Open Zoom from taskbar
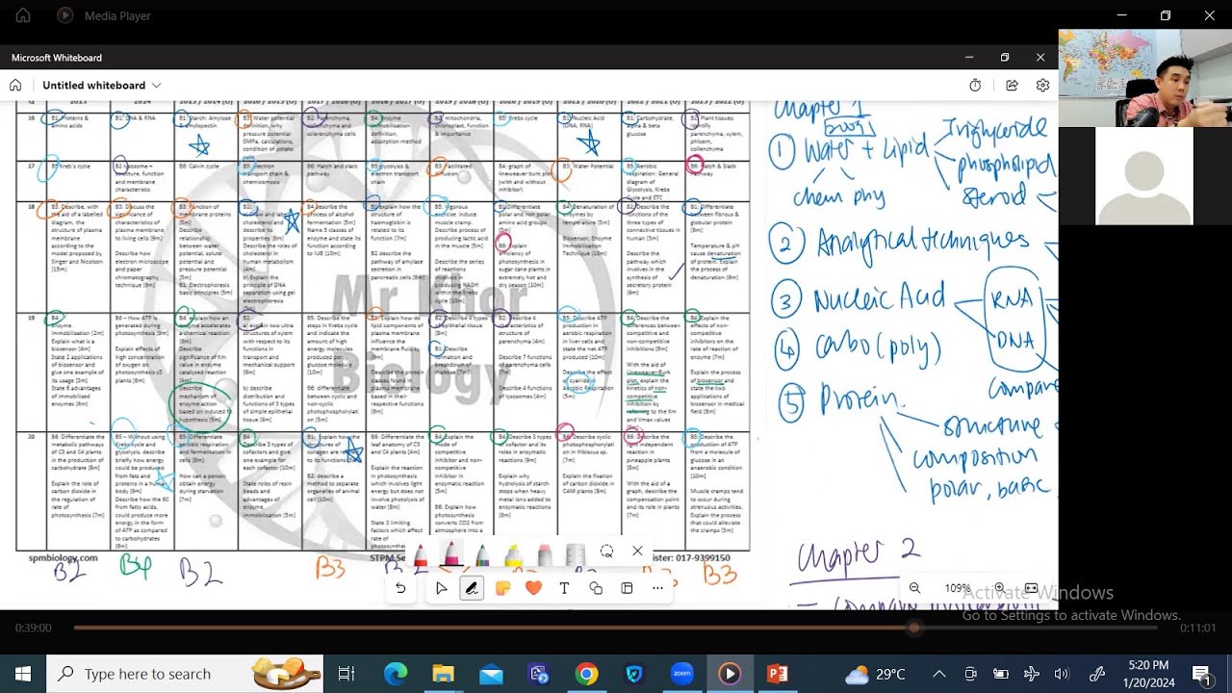 coord(681,674)
